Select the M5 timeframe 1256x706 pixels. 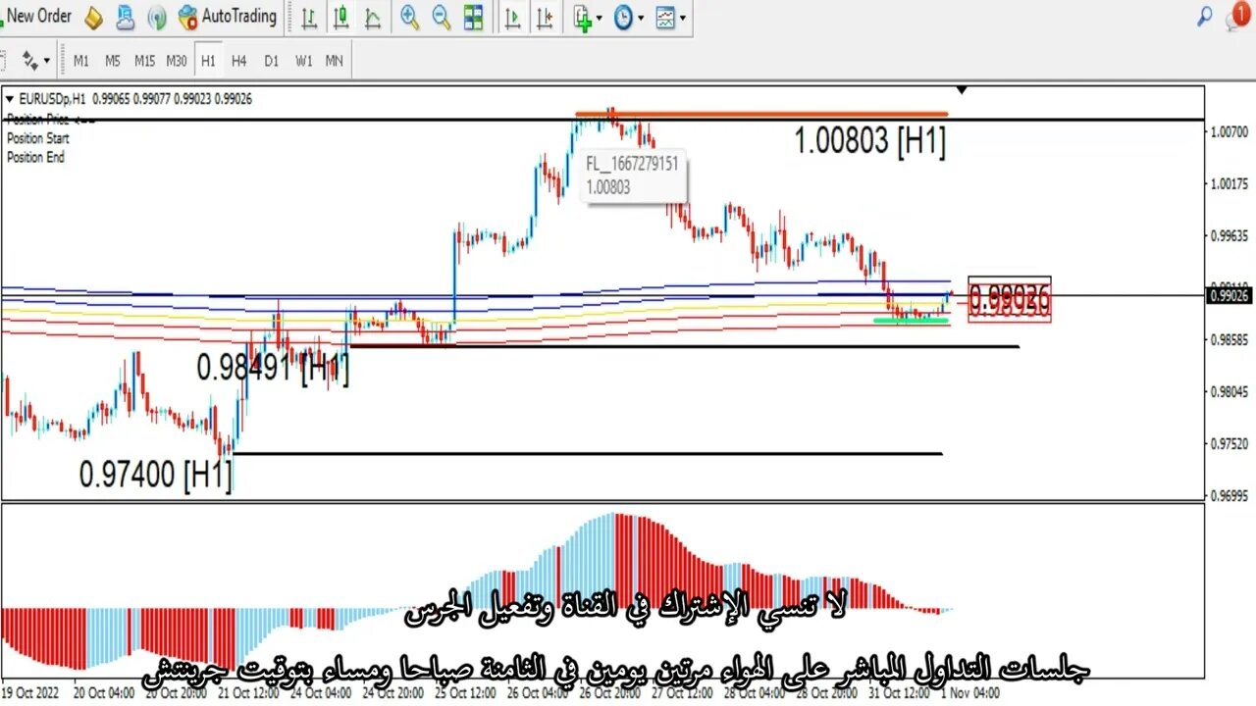pos(113,61)
